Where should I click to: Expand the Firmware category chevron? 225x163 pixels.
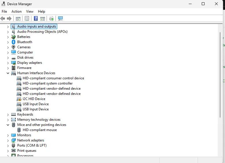pos(8,68)
